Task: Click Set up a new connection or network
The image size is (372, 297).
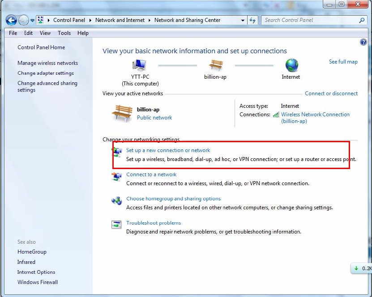Action: pyautogui.click(x=168, y=150)
